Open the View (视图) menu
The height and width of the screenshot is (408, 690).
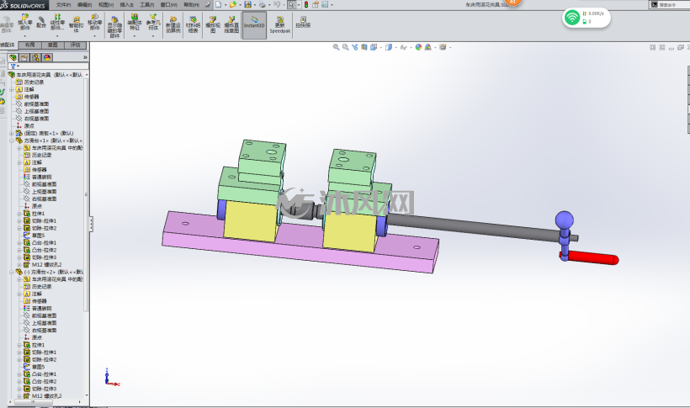coord(106,5)
